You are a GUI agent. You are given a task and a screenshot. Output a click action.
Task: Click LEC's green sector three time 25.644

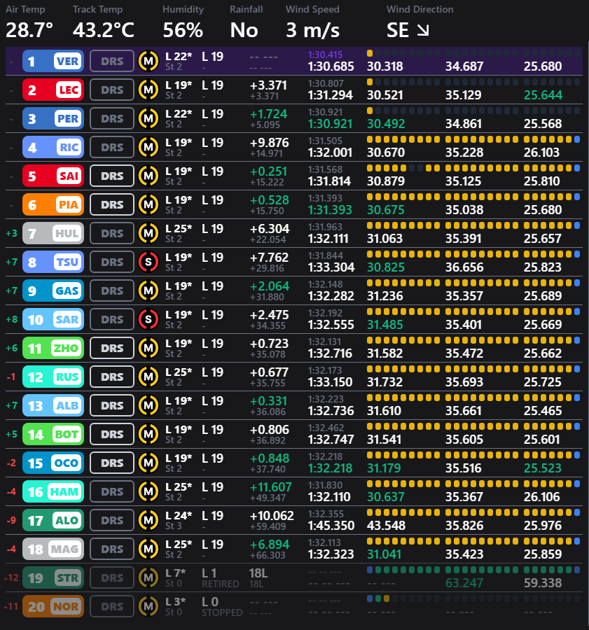(543, 95)
